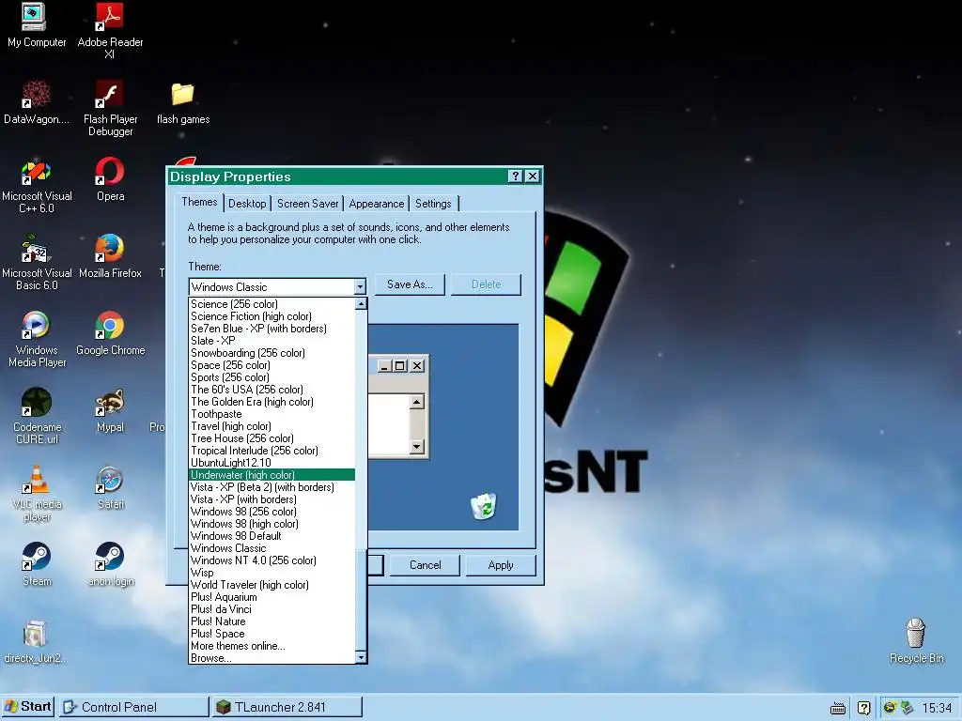Viewport: 962px width, 721px height.
Task: Select highlighted Underwater (high color) theme
Action: tap(272, 475)
